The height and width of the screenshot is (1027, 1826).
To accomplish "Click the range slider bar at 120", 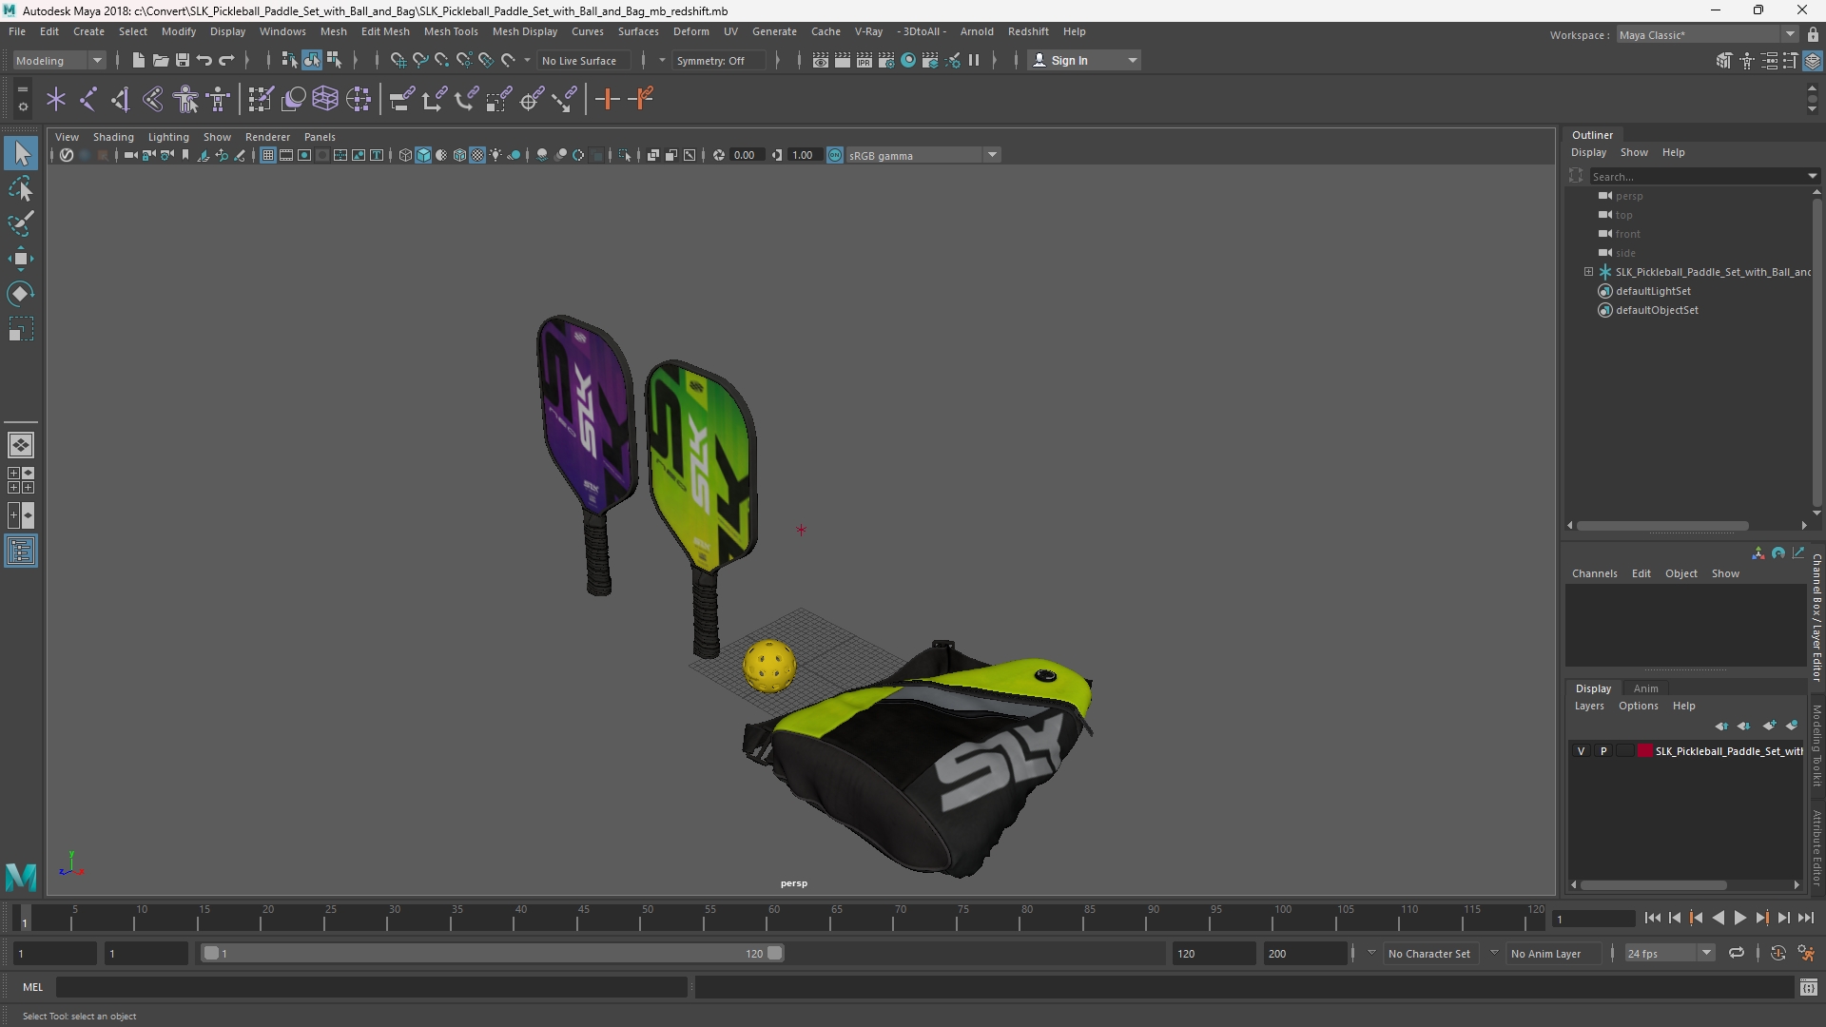I will pos(775,953).
